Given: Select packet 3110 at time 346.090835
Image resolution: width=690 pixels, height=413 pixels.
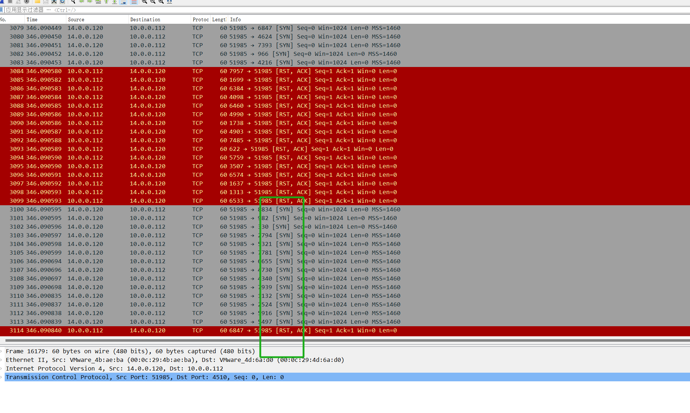Looking at the screenshot, I should 345,296.
